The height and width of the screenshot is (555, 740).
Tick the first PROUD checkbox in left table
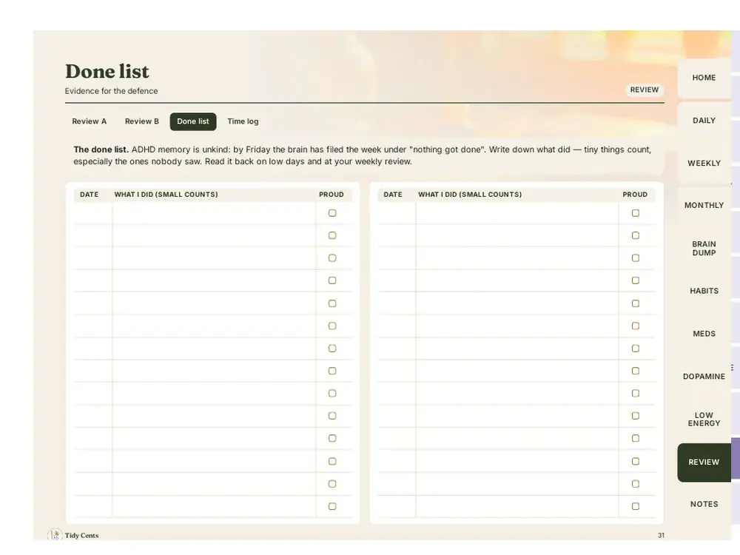[x=332, y=213]
